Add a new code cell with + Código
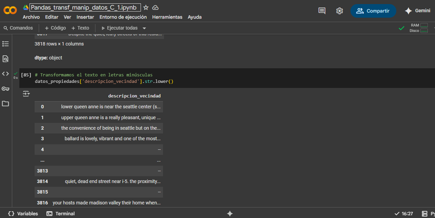Viewport: 435px width, 218px height. (55, 28)
